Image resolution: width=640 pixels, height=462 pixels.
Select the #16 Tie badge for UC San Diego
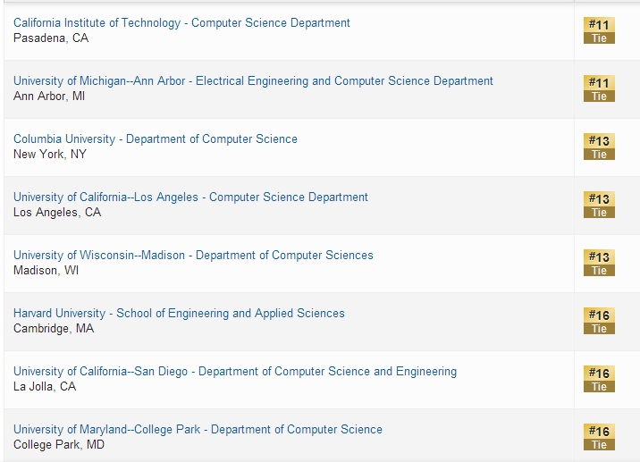[x=599, y=379]
